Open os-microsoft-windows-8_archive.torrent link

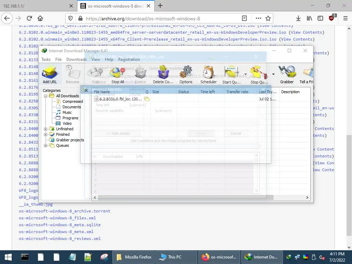click(64, 211)
